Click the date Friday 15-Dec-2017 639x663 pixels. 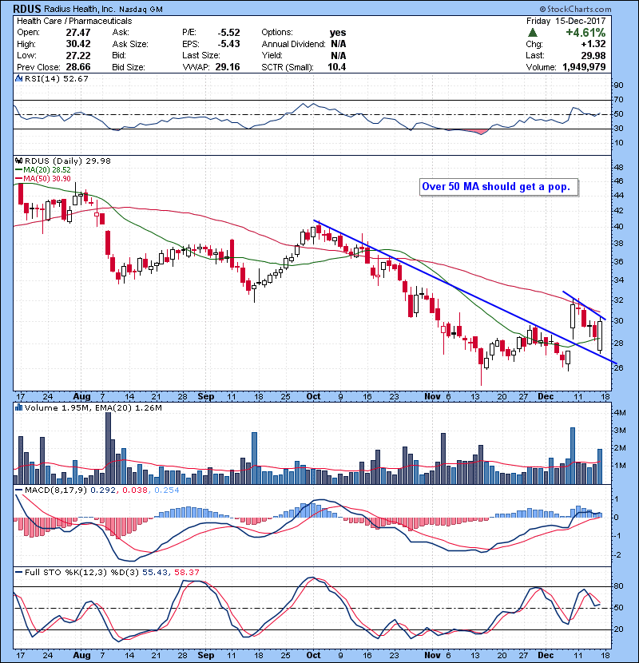[566, 21]
